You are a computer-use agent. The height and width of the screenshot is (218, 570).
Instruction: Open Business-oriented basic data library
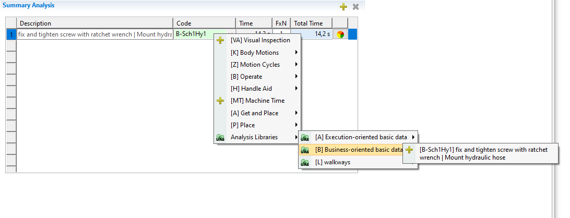358,150
